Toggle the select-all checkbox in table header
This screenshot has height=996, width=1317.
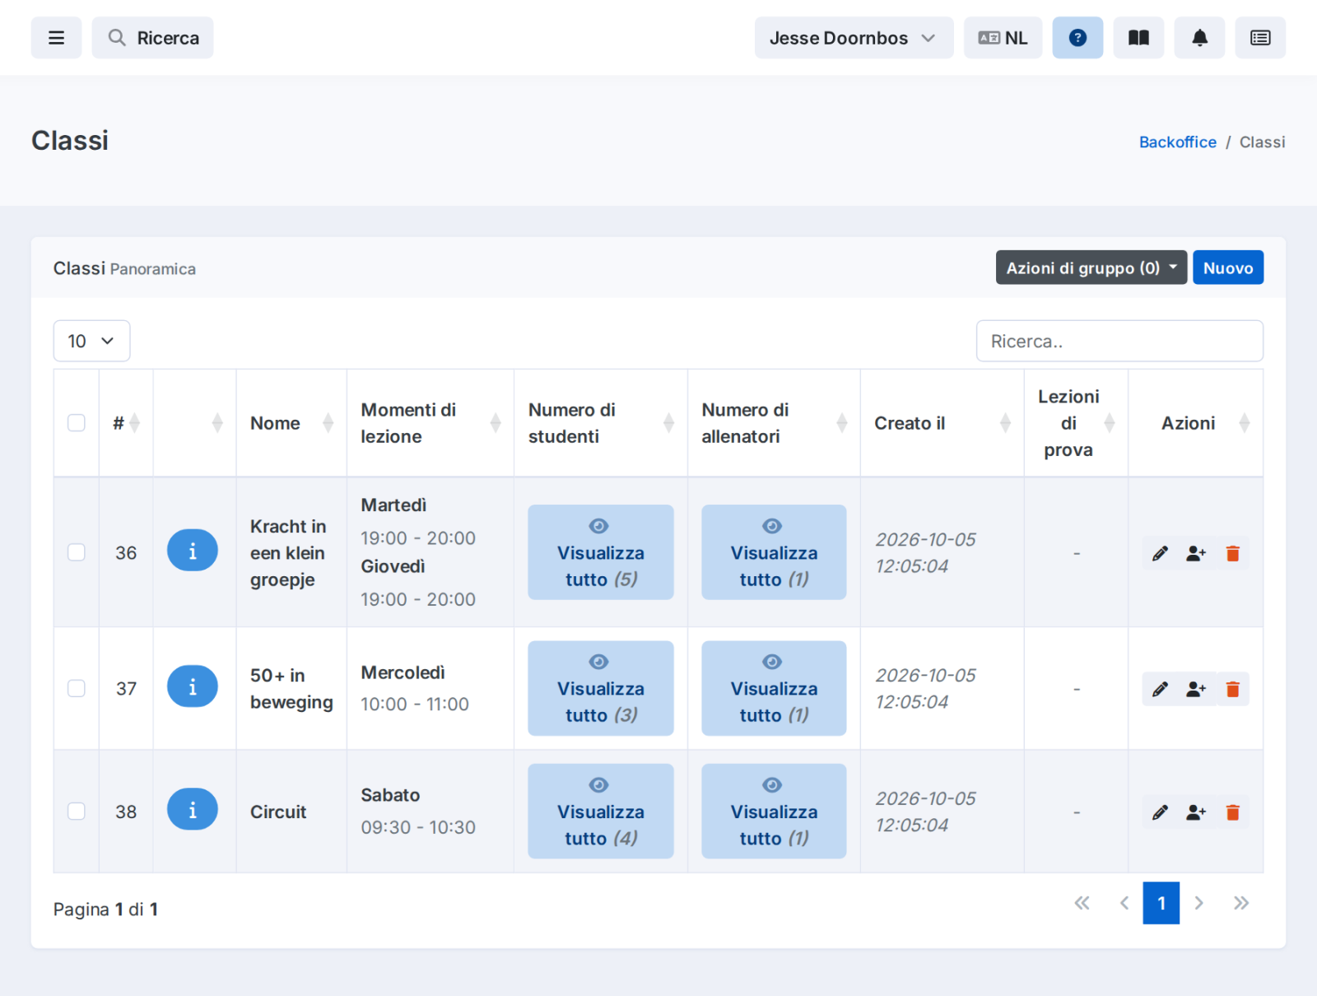click(x=77, y=423)
